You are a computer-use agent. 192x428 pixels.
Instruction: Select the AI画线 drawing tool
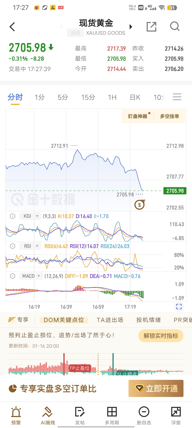(x=48, y=415)
